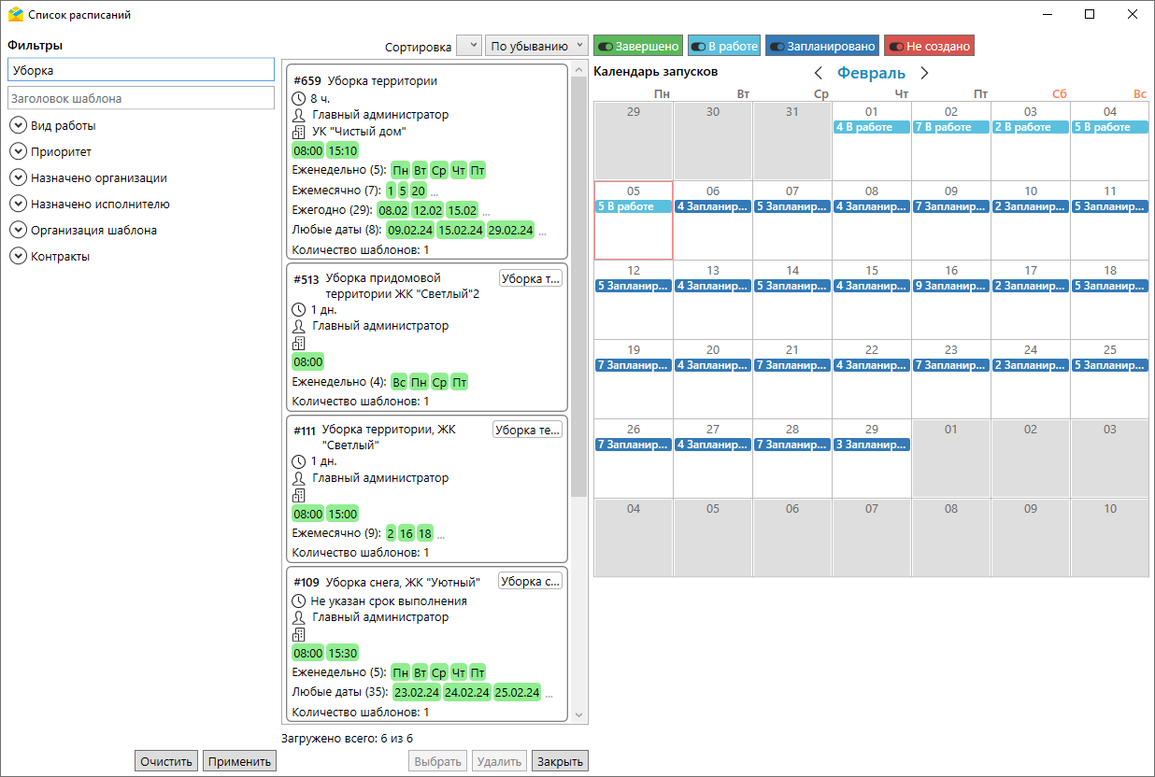Click the schedule list vertical scrollbar
1155x777 pixels.
pyautogui.click(x=578, y=280)
